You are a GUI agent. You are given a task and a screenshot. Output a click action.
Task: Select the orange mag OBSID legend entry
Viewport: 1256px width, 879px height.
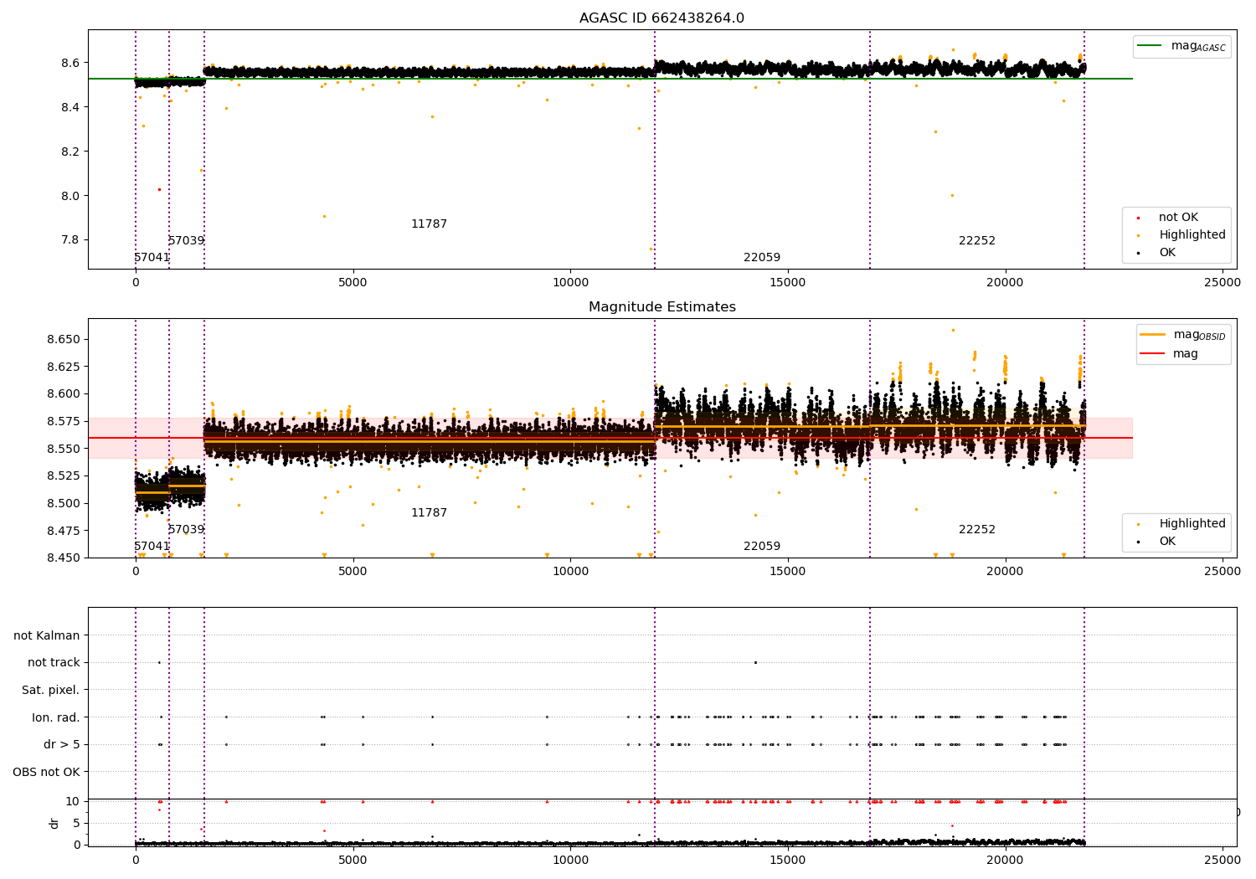pos(1183,335)
